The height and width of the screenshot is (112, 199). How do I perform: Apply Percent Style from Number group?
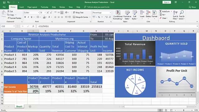click(x=99, y=17)
